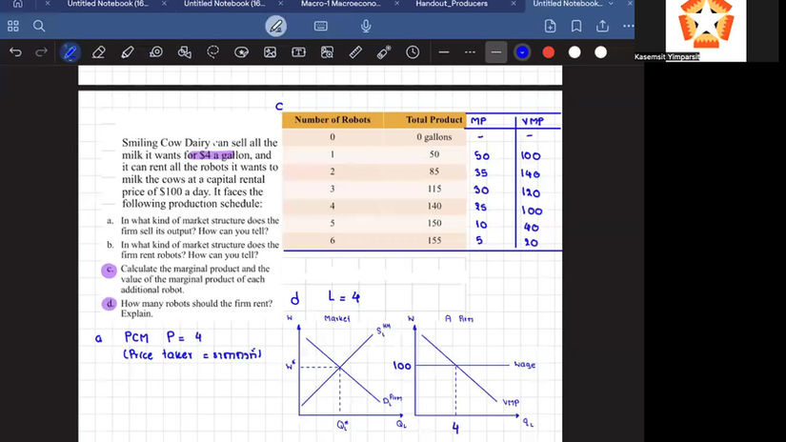Choose the thinnest stroke preset
Image resolution: width=786 pixels, height=442 pixels.
(x=444, y=52)
